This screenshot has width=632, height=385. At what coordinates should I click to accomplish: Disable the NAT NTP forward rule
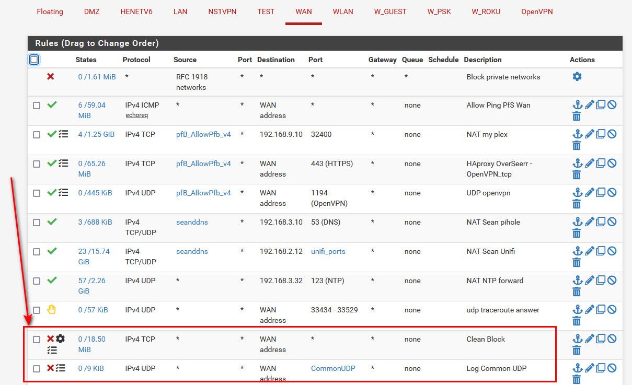click(612, 280)
